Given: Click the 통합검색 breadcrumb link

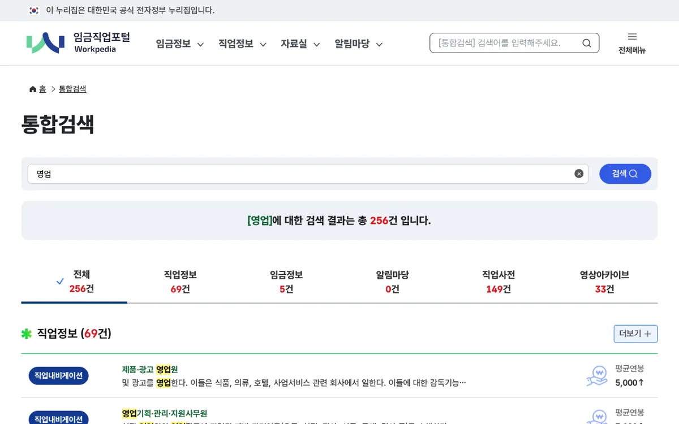Looking at the screenshot, I should pos(72,89).
